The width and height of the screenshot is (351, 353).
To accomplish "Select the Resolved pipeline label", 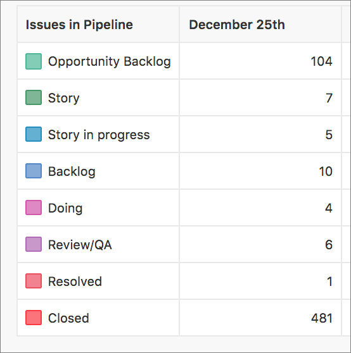I will (75, 282).
